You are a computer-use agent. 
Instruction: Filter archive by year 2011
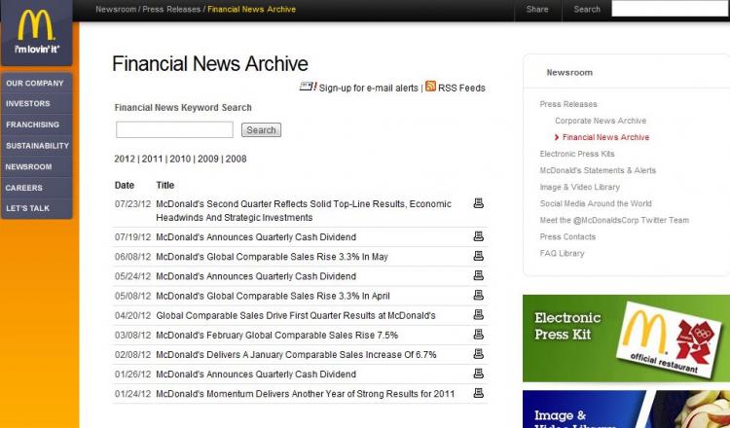click(x=152, y=159)
